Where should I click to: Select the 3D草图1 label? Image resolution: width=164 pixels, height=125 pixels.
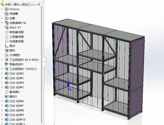[x=15, y=55]
